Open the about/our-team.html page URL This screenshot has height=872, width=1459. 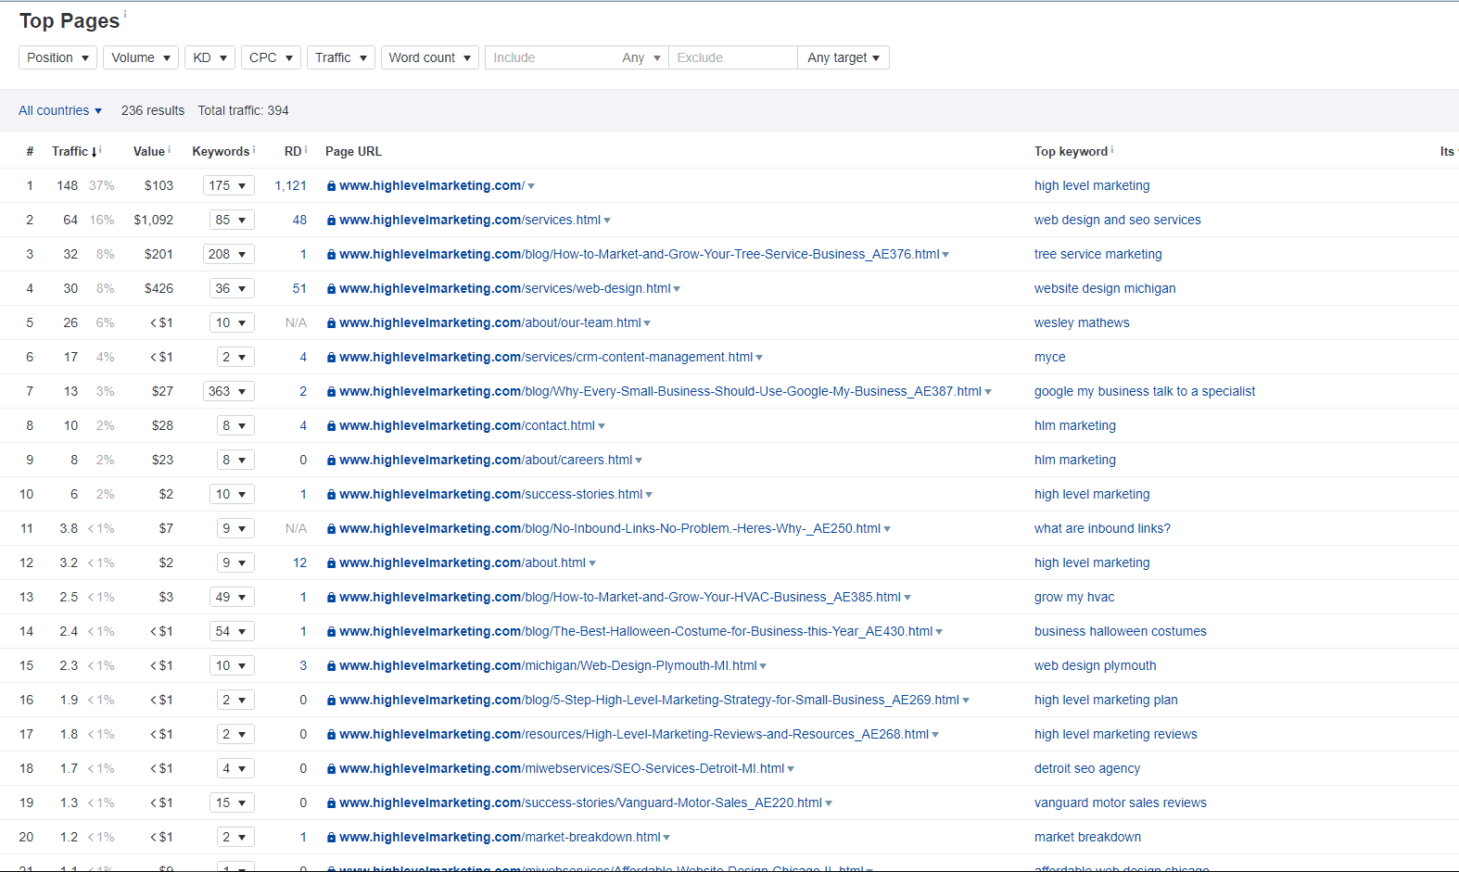[x=490, y=322]
